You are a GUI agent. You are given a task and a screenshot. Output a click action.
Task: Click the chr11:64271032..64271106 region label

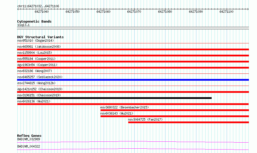tap(38, 6)
